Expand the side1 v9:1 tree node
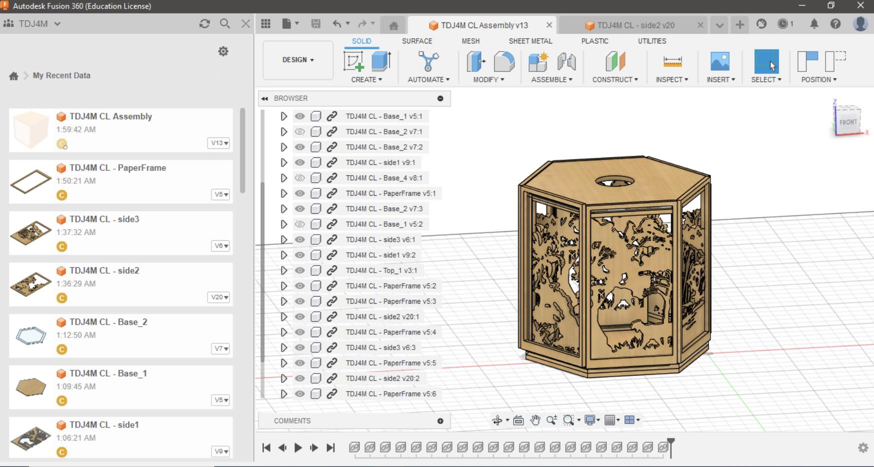 click(x=283, y=163)
